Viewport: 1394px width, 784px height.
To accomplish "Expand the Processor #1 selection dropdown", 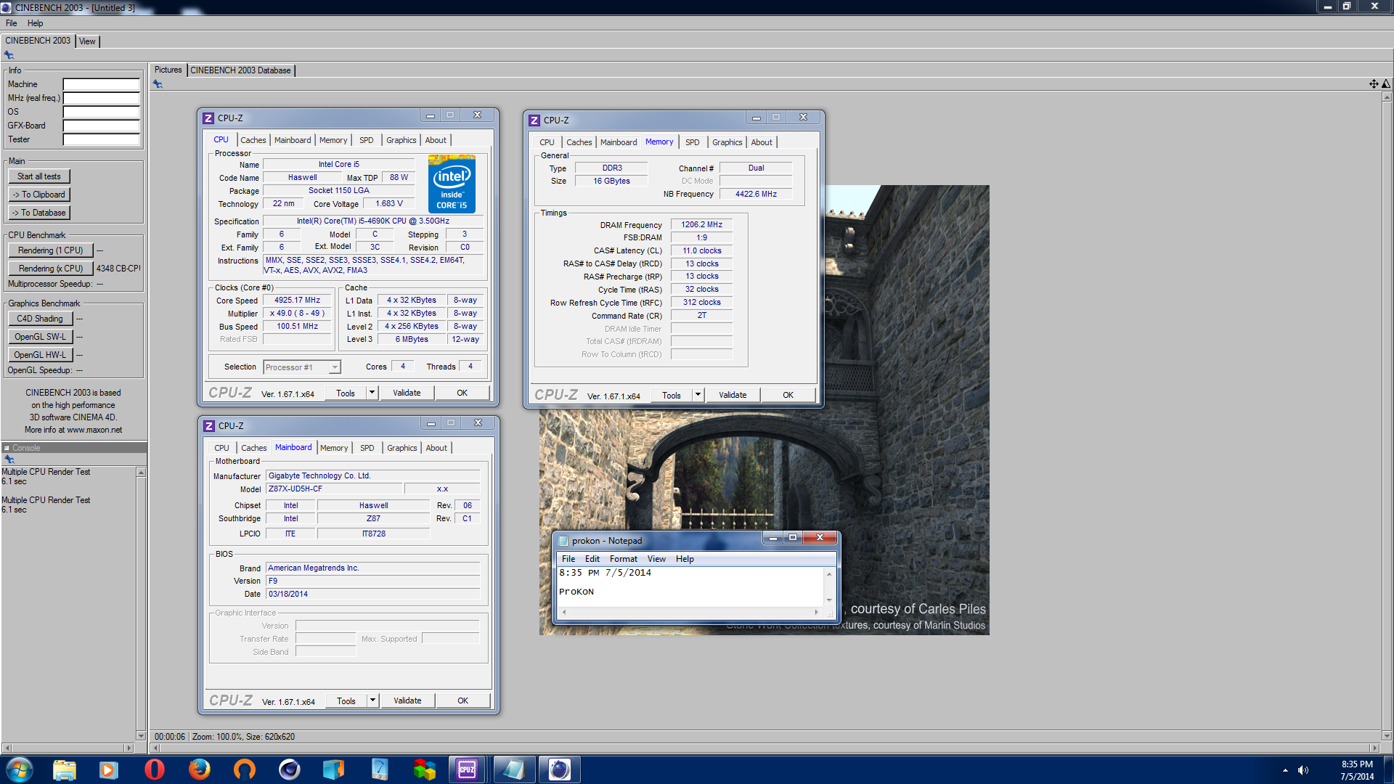I will (335, 367).
